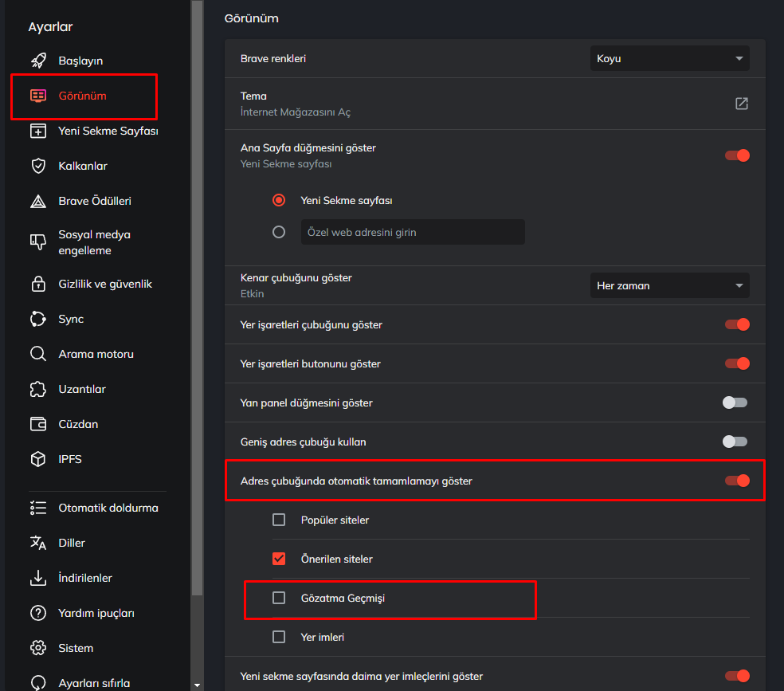Check the Gözatma Geçmişi checkbox

coord(279,598)
